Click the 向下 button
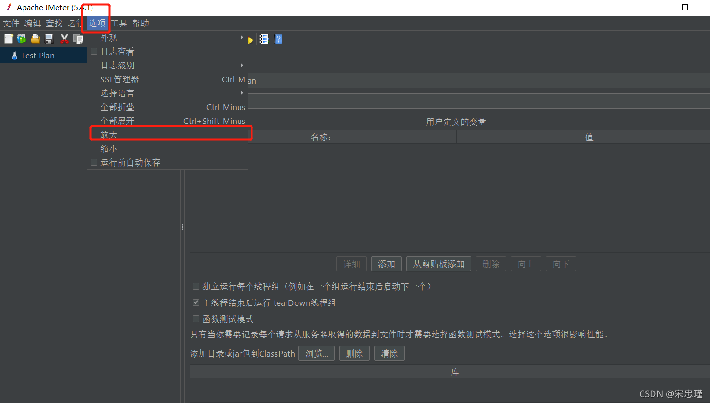710x403 pixels. point(561,264)
